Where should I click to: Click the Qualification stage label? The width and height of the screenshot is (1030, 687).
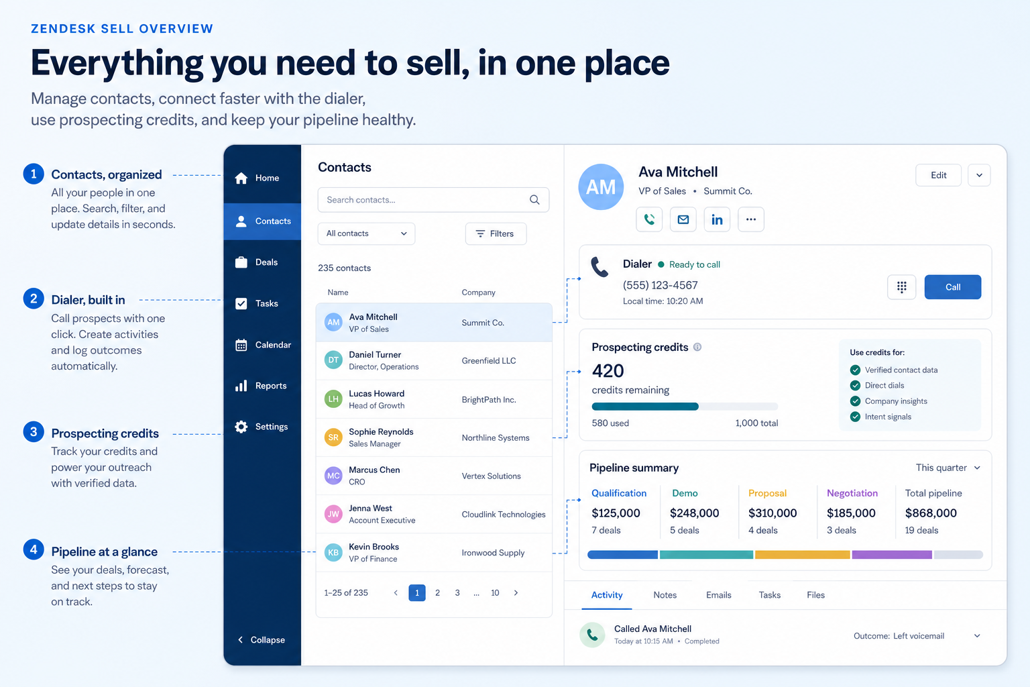click(x=619, y=493)
